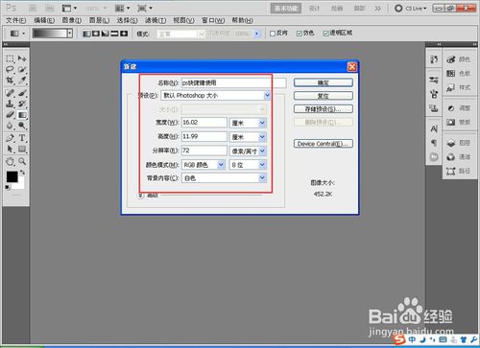Screen dimensions: 480x348
Task: Select the Crop tool
Action: coord(10,81)
